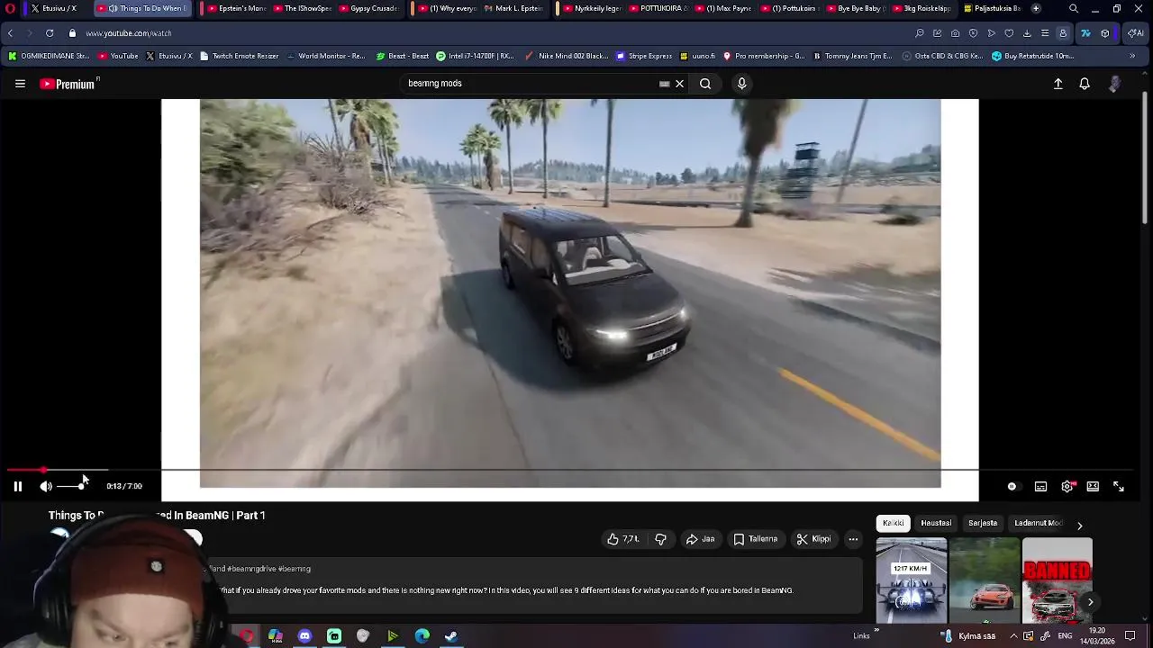
Task: Switch to the Max Payne browser tab
Action: coord(724,8)
